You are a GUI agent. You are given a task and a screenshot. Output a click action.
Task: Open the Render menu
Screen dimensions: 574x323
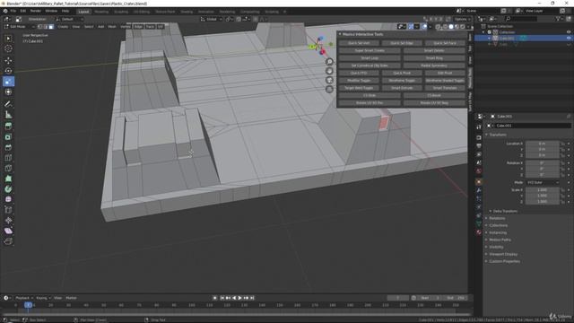[x=36, y=11]
